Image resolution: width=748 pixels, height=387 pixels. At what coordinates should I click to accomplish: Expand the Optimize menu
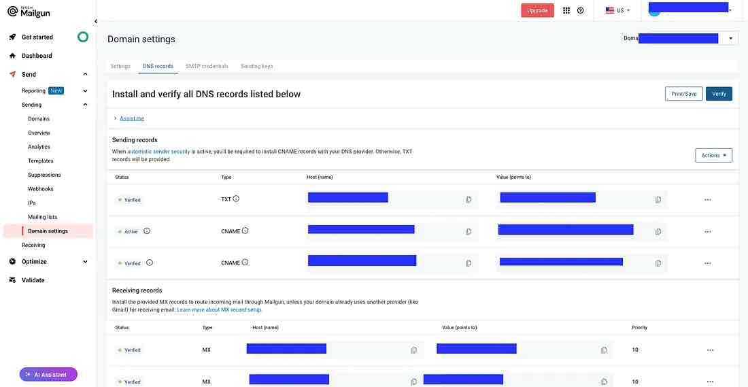[86, 261]
